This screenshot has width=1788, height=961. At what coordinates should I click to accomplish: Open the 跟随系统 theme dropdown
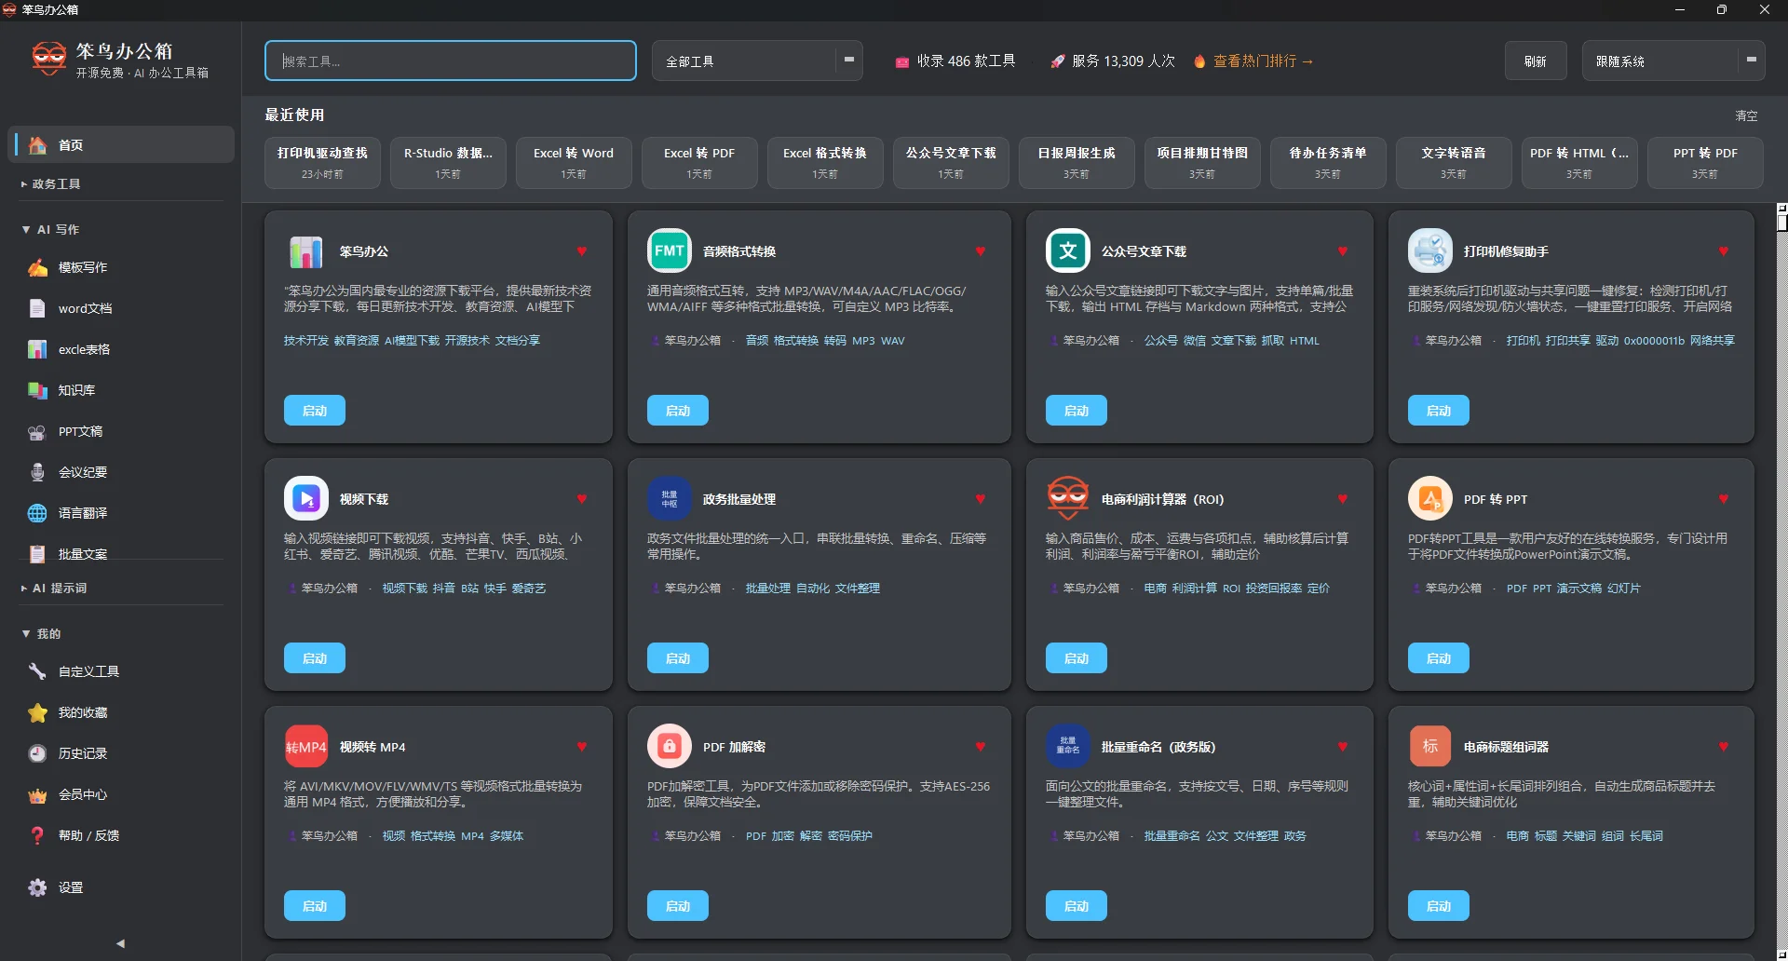pyautogui.click(x=1673, y=61)
